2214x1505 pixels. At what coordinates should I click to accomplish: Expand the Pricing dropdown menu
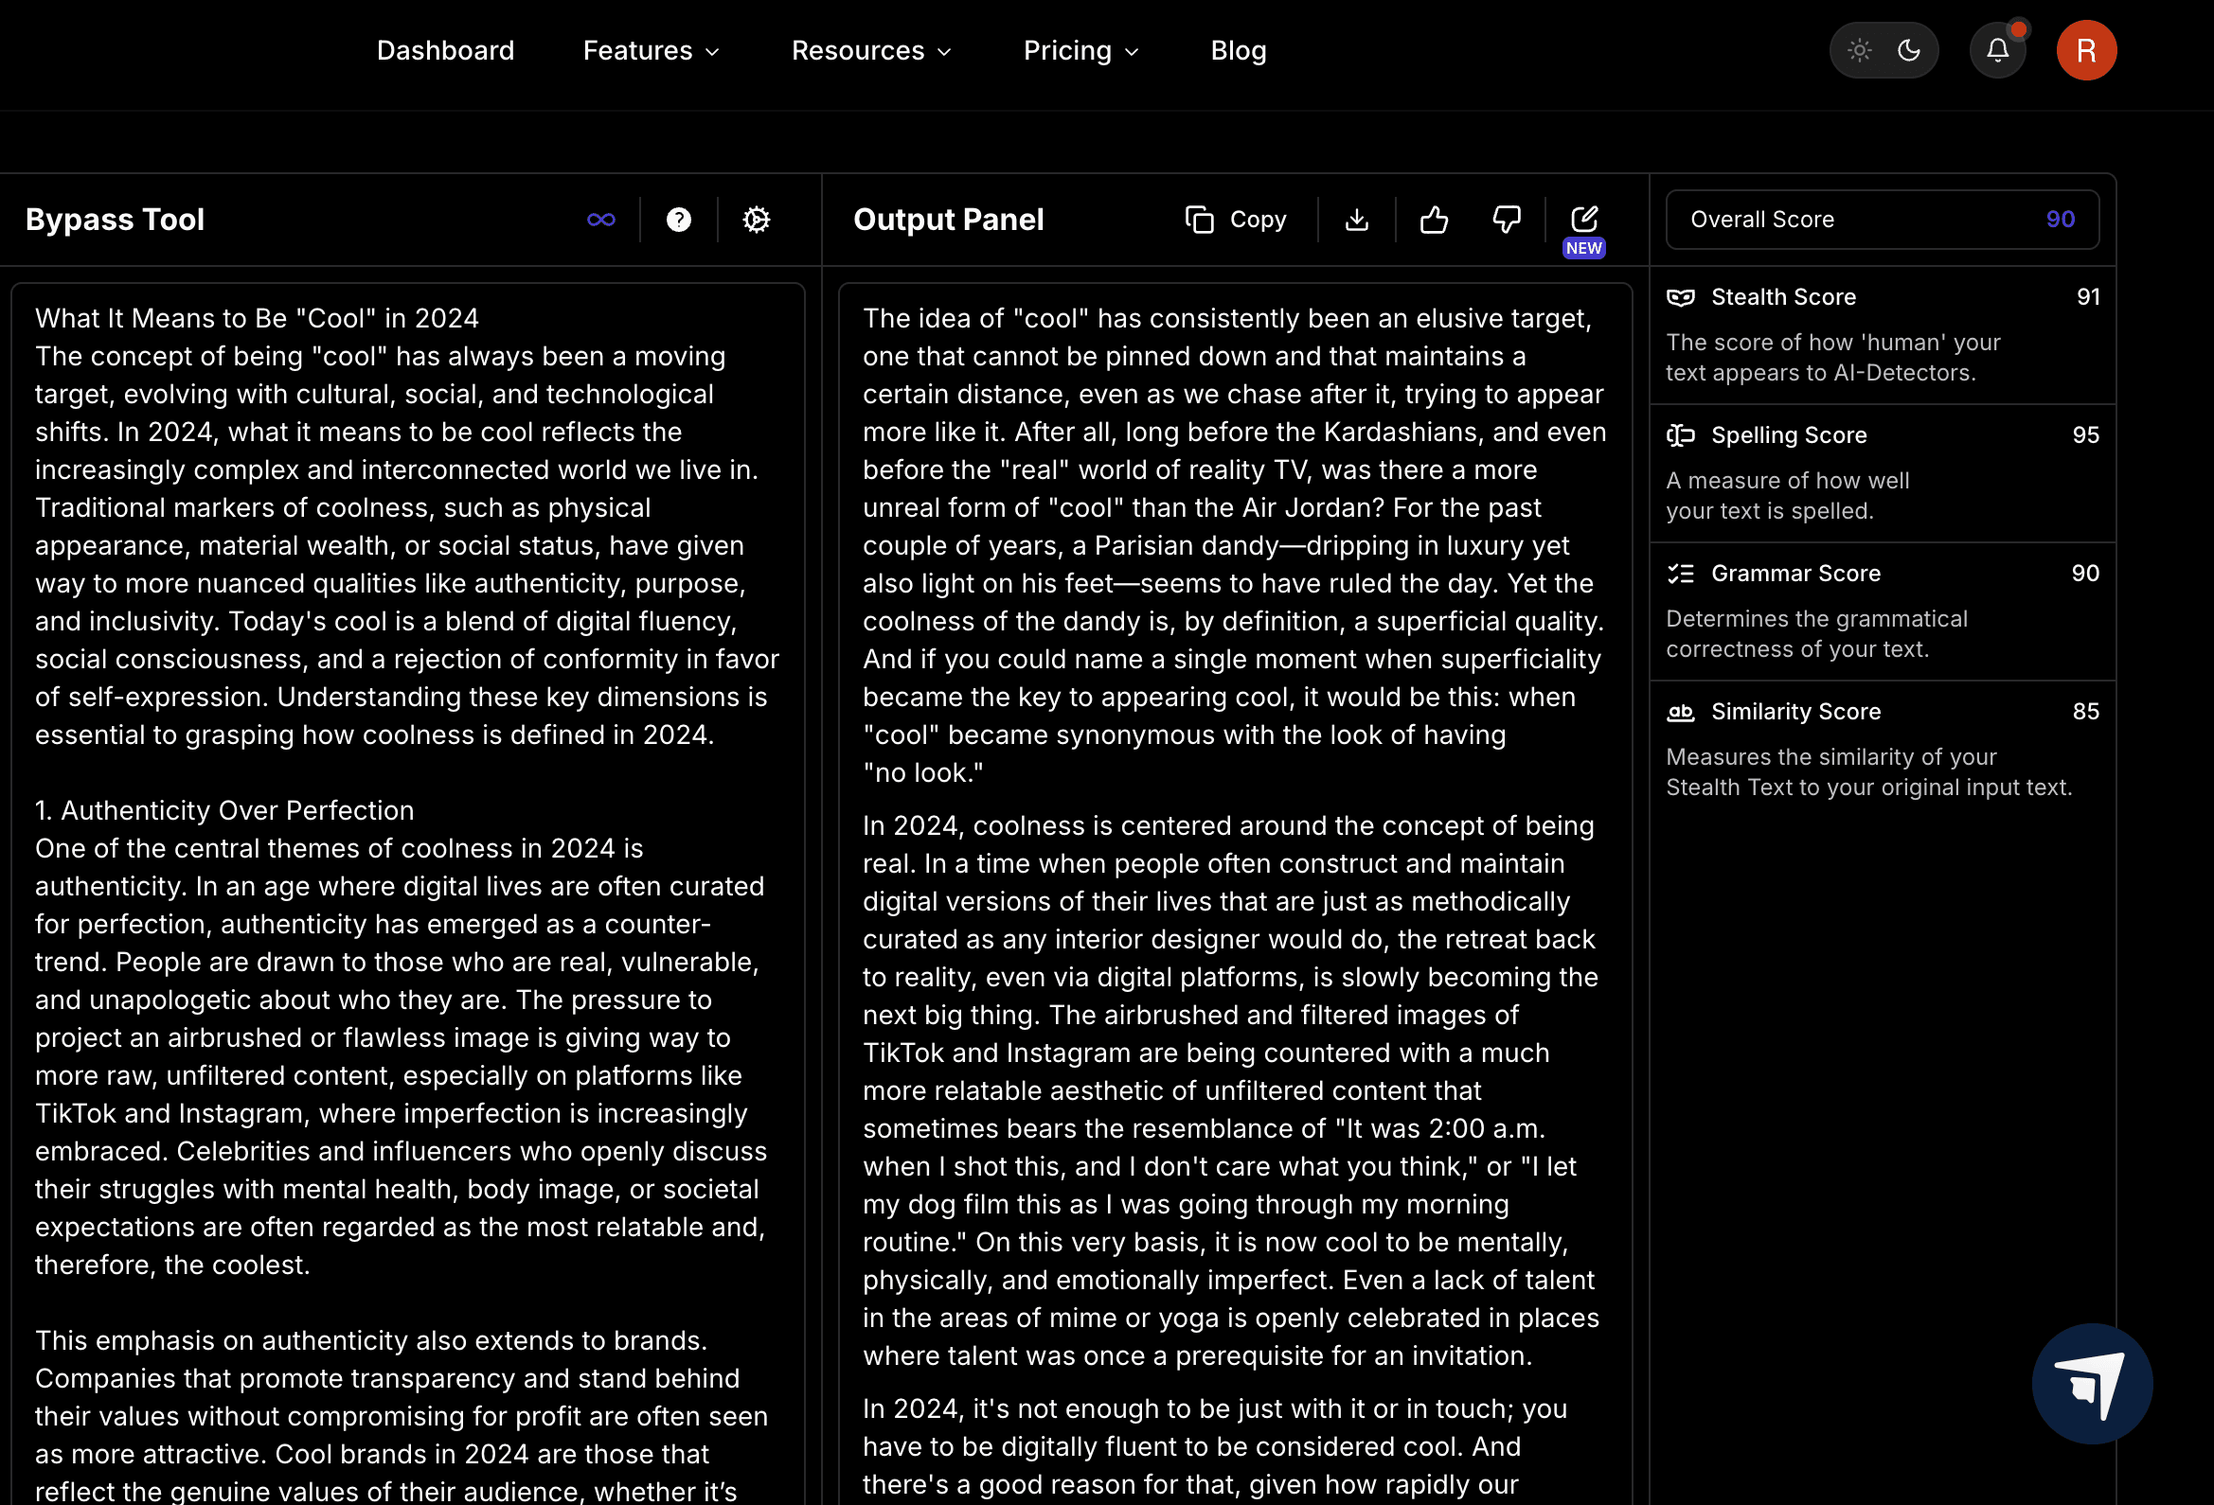pyautogui.click(x=1081, y=50)
